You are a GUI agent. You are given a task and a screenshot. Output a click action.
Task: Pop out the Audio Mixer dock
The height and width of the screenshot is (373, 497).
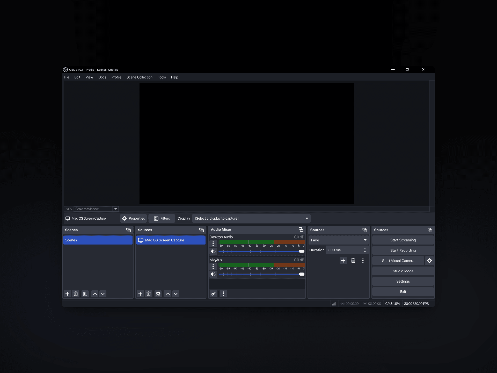click(301, 229)
